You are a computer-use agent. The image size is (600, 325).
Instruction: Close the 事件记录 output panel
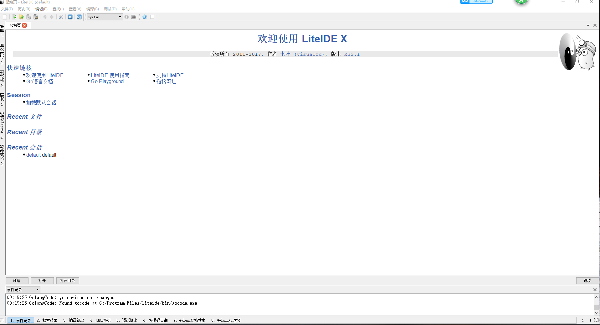595,290
